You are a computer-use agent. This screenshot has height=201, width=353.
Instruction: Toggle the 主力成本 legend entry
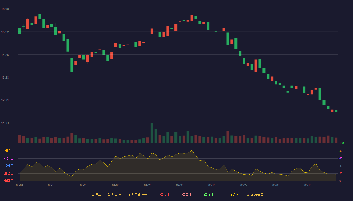click(x=230, y=195)
